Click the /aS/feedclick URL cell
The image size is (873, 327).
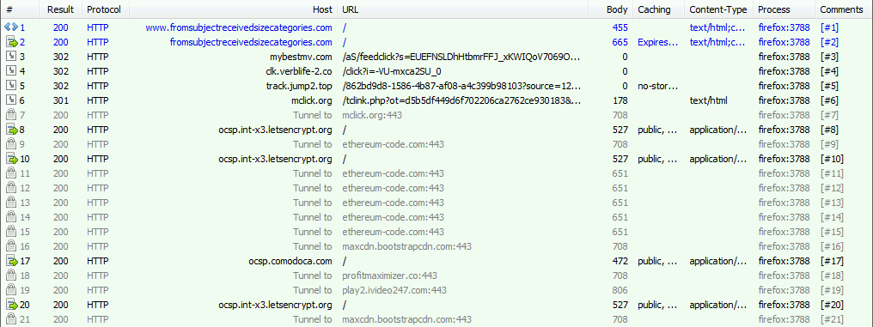(461, 57)
